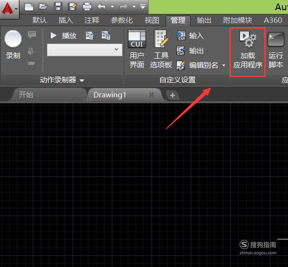Expand the Edit Aliases (编辑别名) dropdown
Viewport: 288px width, 267px height.
tap(224, 65)
